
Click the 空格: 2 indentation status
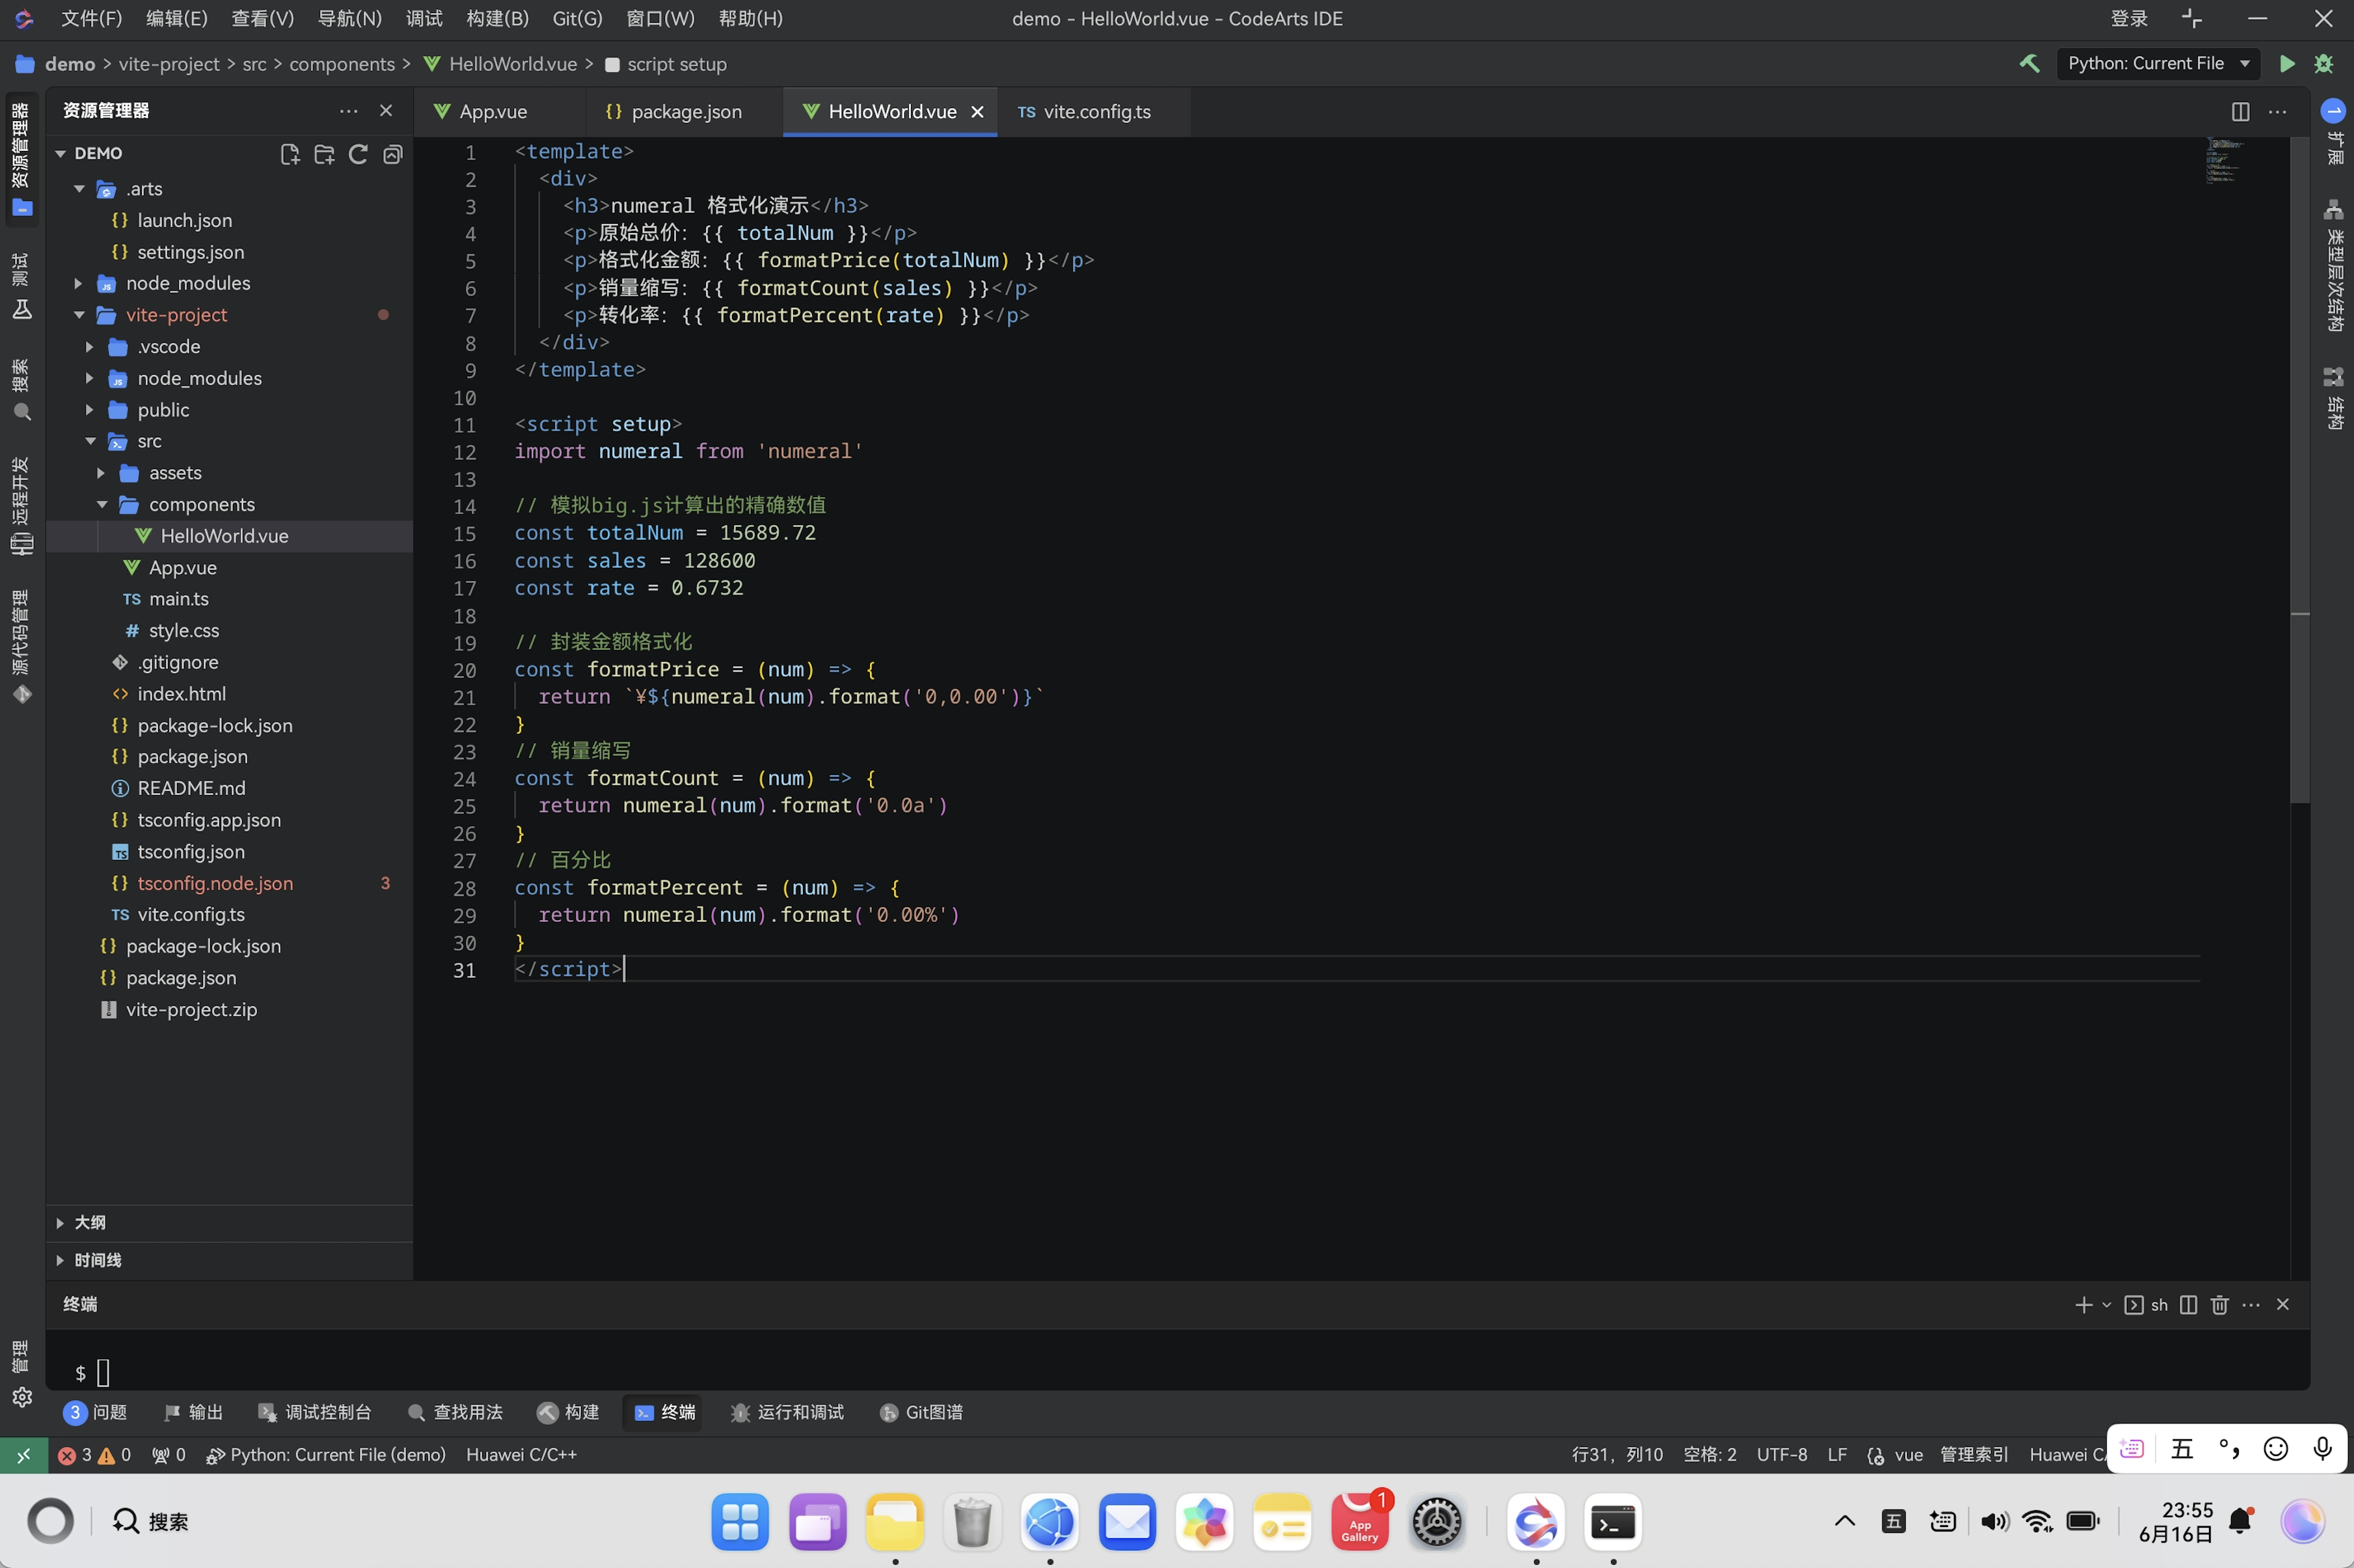[1710, 1455]
